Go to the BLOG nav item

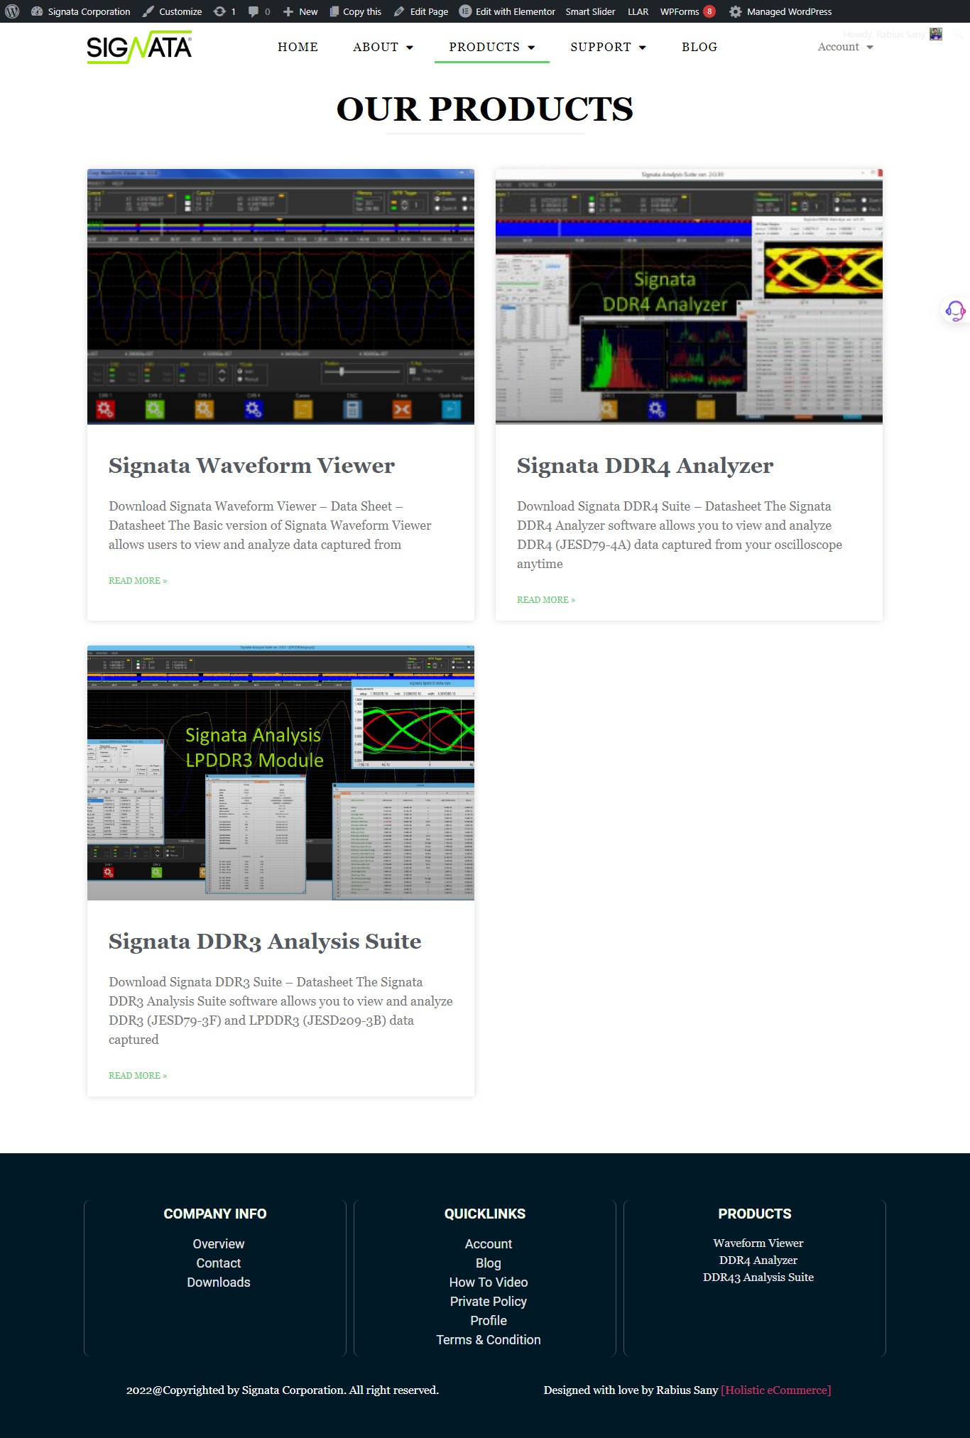click(699, 47)
